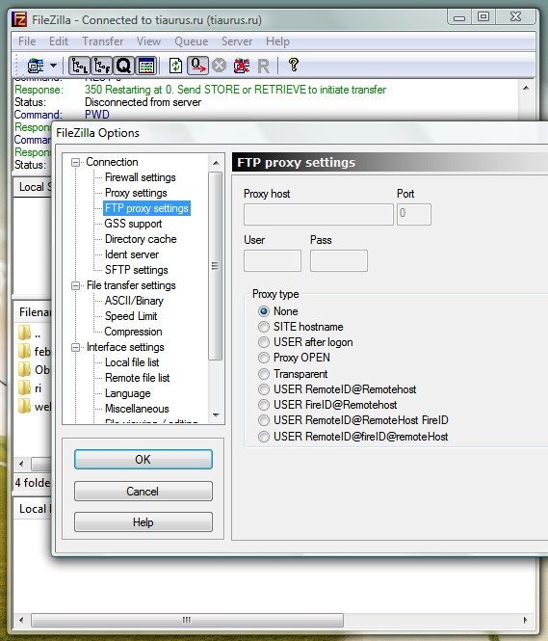Click the Reconnect R icon
The image size is (548, 641).
pos(263,66)
